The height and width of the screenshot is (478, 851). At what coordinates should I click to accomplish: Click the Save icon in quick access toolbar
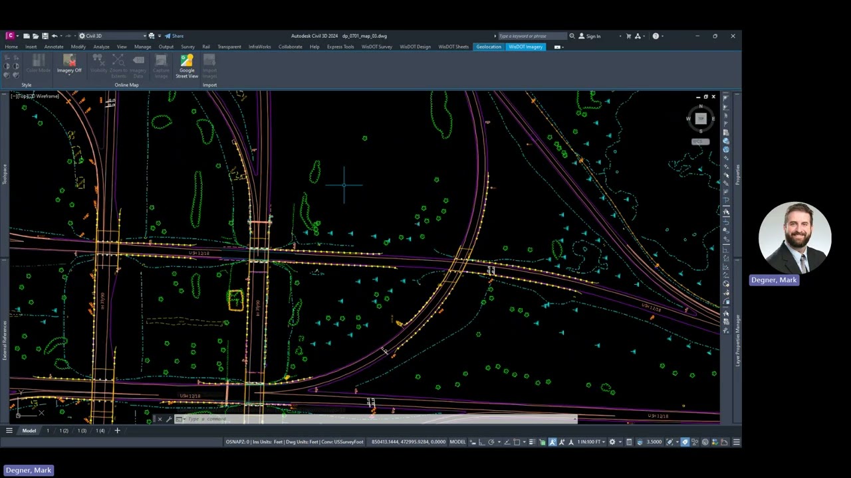click(x=45, y=36)
